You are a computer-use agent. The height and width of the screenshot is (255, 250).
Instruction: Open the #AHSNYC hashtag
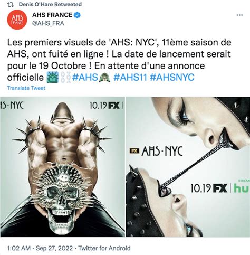pyautogui.click(x=172, y=77)
